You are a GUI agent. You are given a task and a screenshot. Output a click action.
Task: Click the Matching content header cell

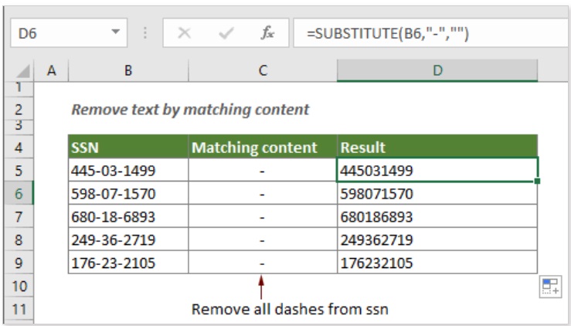click(x=263, y=147)
